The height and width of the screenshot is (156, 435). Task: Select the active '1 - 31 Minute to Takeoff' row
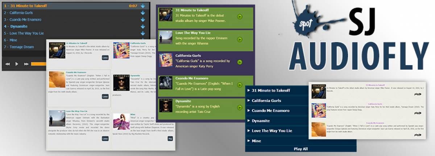click(x=75, y=6)
